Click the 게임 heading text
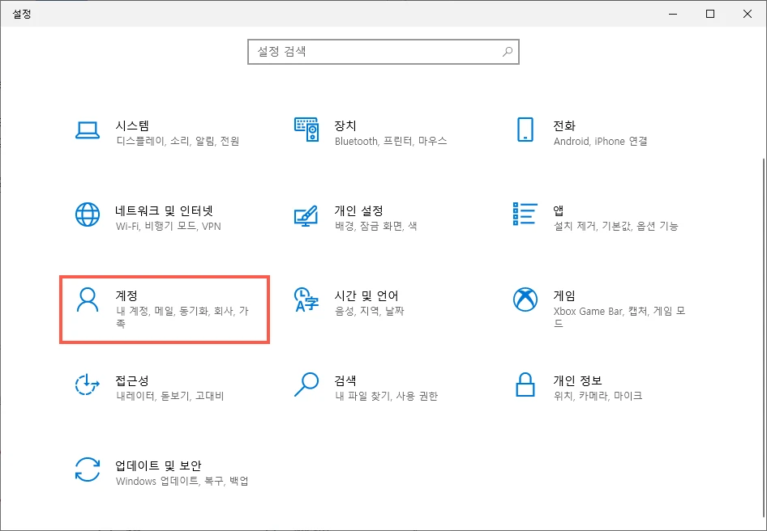This screenshot has width=767, height=531. pos(564,295)
